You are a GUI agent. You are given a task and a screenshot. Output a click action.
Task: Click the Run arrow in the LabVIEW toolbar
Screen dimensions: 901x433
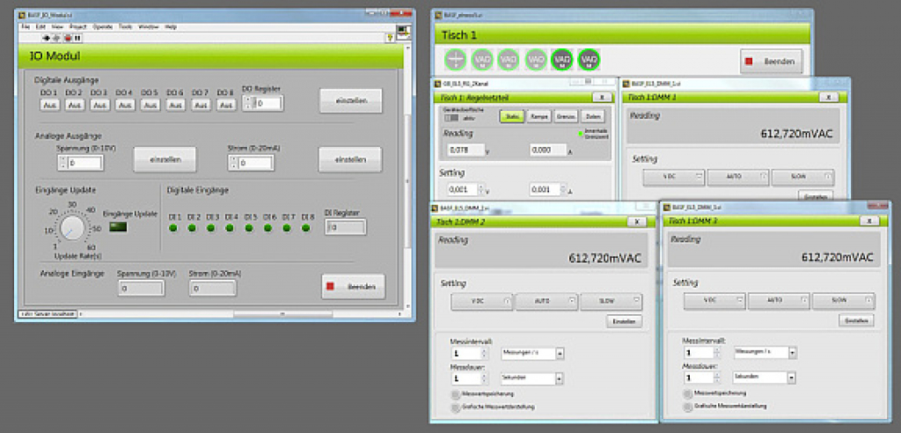pos(46,38)
